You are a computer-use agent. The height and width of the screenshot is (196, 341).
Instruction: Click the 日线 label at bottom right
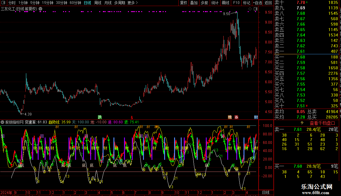tap(266, 192)
